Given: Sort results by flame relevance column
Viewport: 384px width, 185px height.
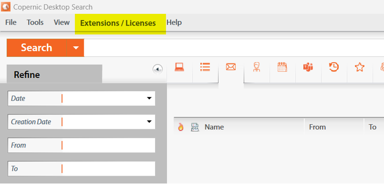Looking at the screenshot, I should [181, 127].
